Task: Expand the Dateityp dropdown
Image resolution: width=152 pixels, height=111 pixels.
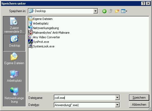Action: [117, 105]
